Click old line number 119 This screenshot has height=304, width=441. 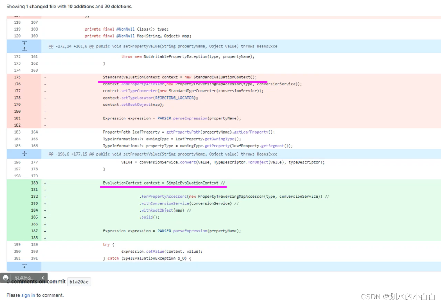[17, 29]
